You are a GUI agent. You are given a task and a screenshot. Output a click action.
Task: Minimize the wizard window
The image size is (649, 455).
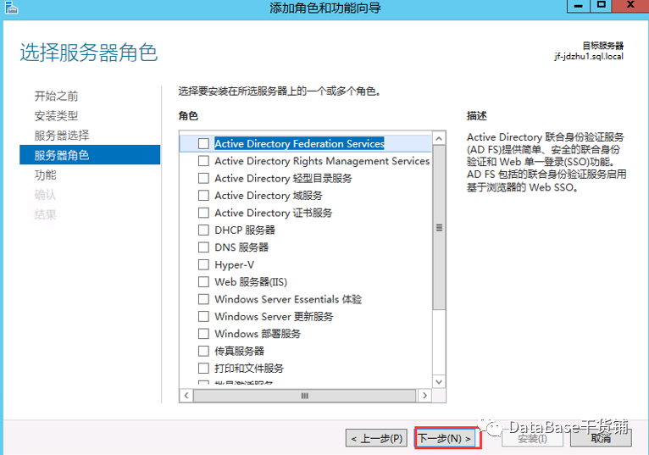(578, 6)
